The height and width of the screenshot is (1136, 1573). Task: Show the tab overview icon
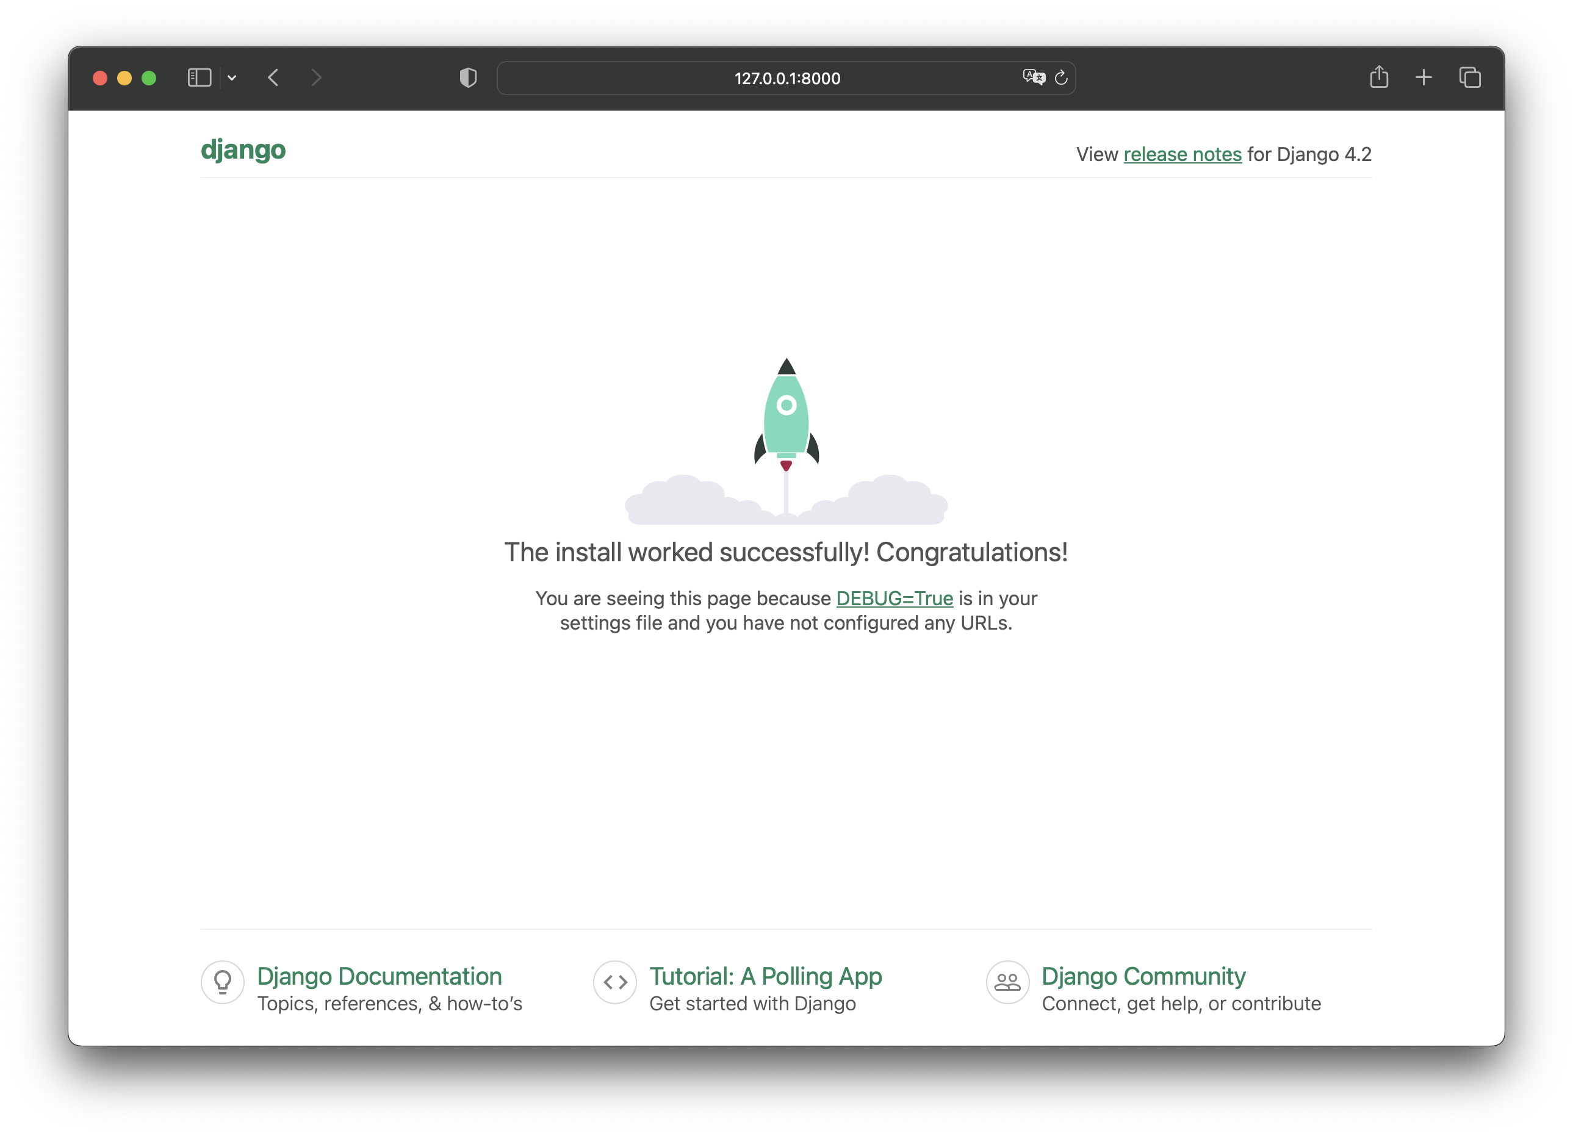(1470, 77)
